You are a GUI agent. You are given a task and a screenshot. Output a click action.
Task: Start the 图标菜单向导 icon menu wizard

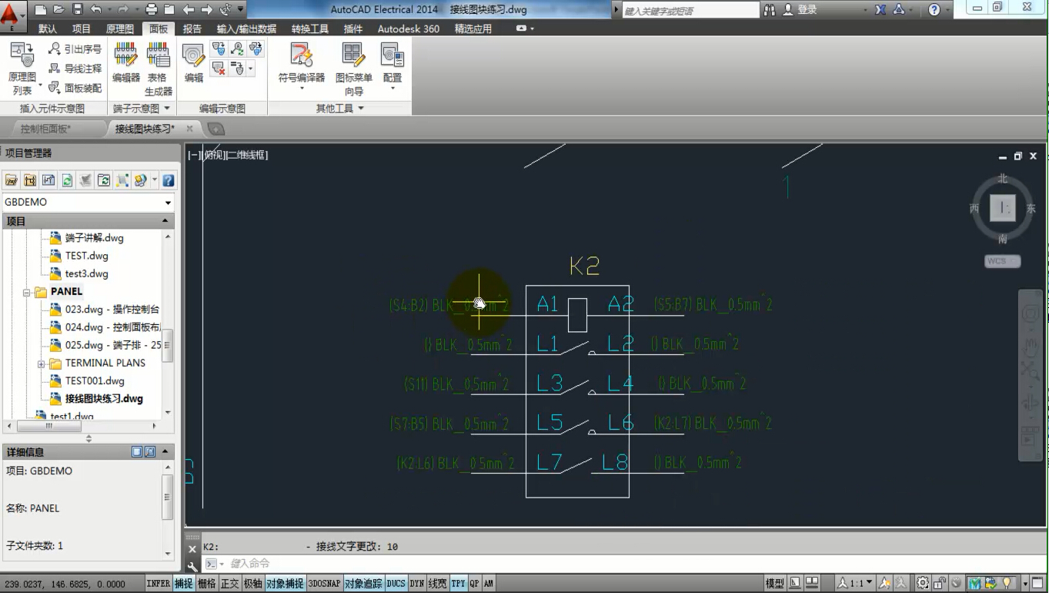(x=353, y=56)
